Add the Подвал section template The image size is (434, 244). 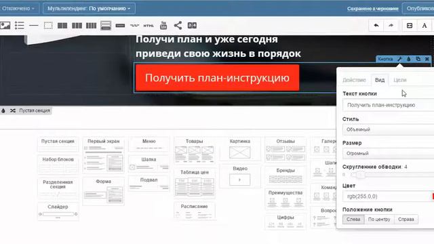(149, 184)
